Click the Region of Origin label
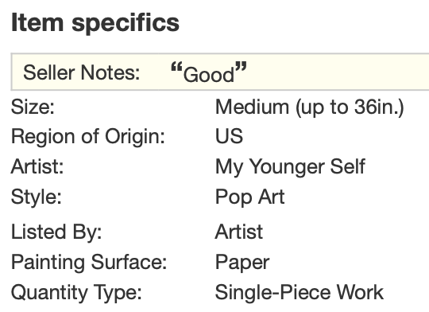Image resolution: width=429 pixels, height=312 pixels. pyautogui.click(x=88, y=137)
